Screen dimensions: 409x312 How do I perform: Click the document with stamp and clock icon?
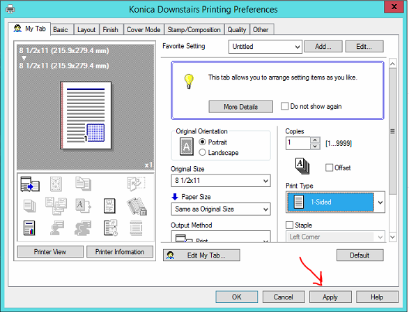pyautogui.click(x=111, y=228)
